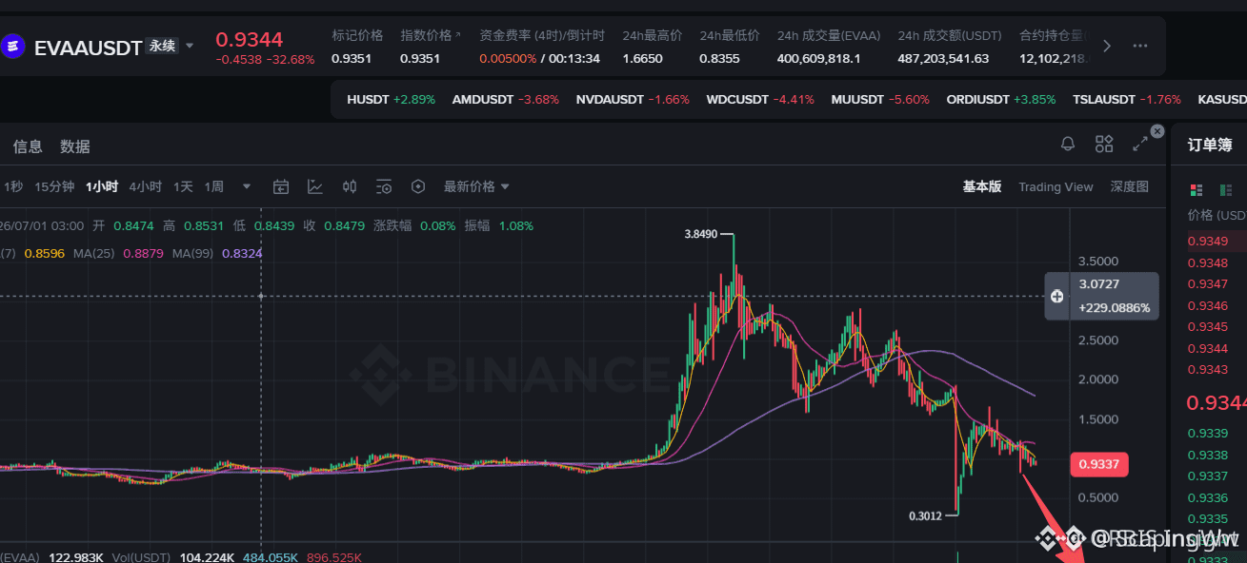The height and width of the screenshot is (563, 1247).
Task: Open the technical indicators line-chart icon
Action: click(x=315, y=186)
